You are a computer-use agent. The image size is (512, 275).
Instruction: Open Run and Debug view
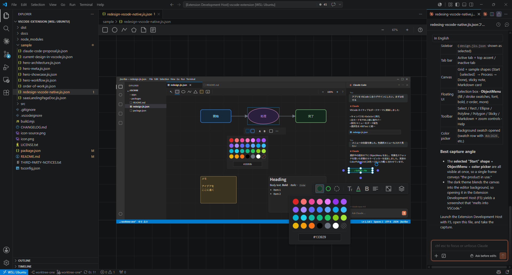tap(6, 67)
